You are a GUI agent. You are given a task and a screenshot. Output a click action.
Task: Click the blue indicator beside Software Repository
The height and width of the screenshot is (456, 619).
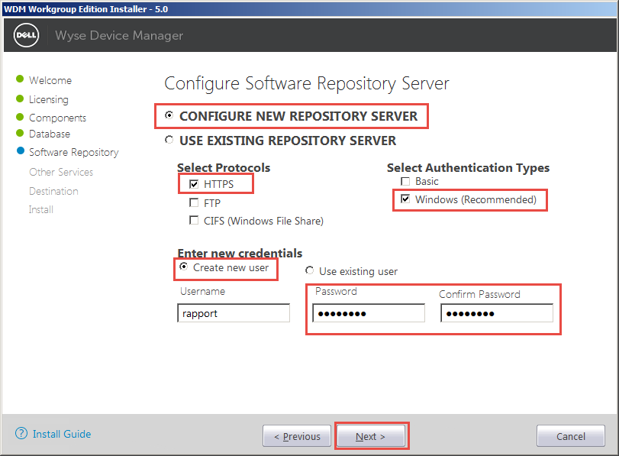[21, 152]
